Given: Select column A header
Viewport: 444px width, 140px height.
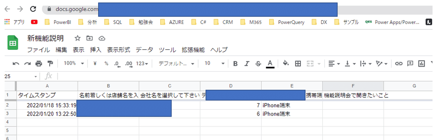Looking at the screenshot, I should coord(47,86).
